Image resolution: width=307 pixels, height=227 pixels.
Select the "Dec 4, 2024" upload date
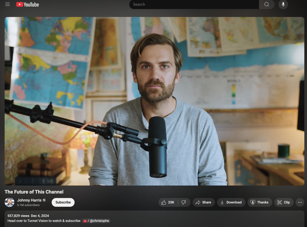tap(40, 216)
